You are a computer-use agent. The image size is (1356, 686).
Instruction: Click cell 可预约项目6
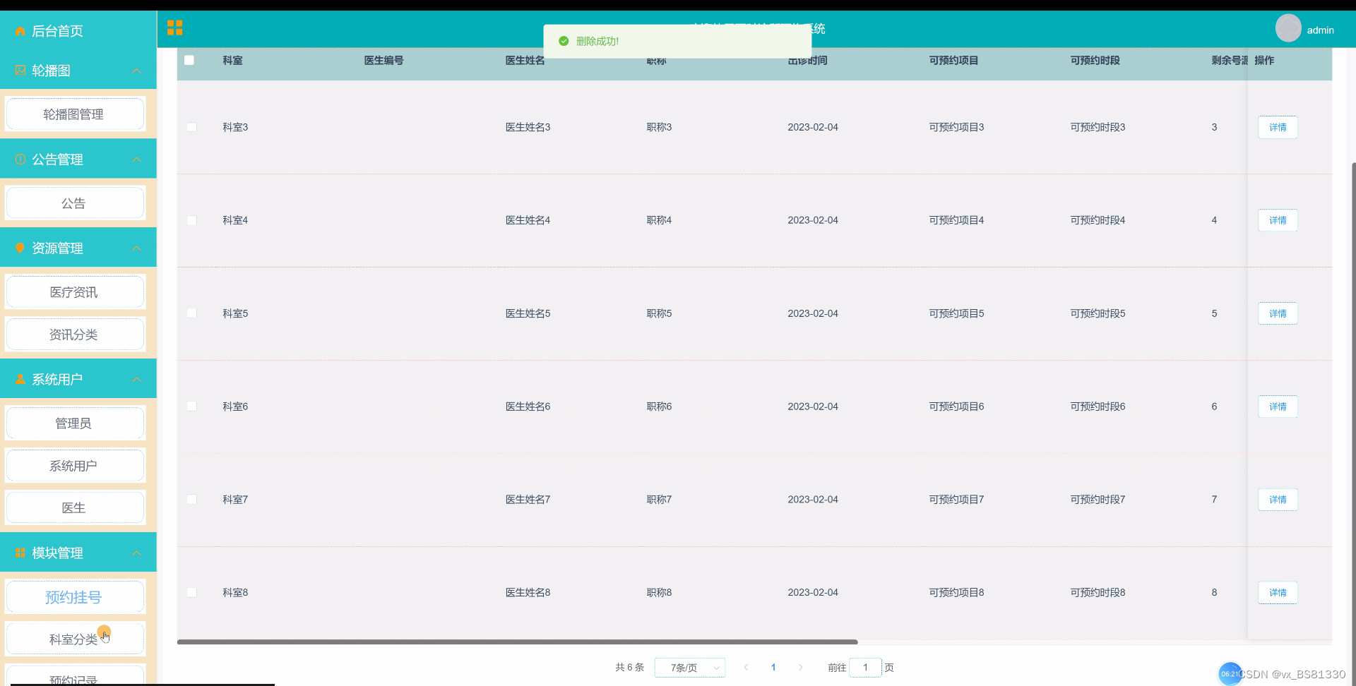coord(956,407)
